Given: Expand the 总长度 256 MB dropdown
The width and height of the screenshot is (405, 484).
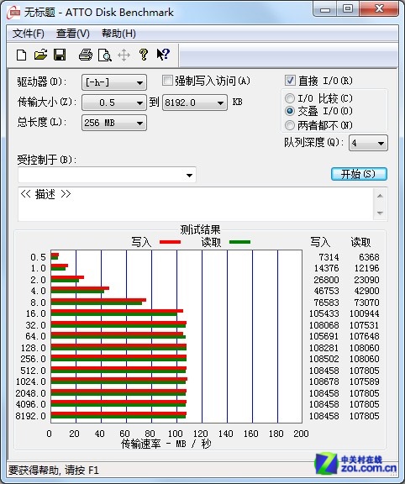Looking at the screenshot, I should pos(114,123).
